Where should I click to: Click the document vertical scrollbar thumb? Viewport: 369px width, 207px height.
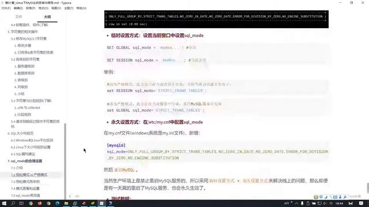click(x=368, y=188)
